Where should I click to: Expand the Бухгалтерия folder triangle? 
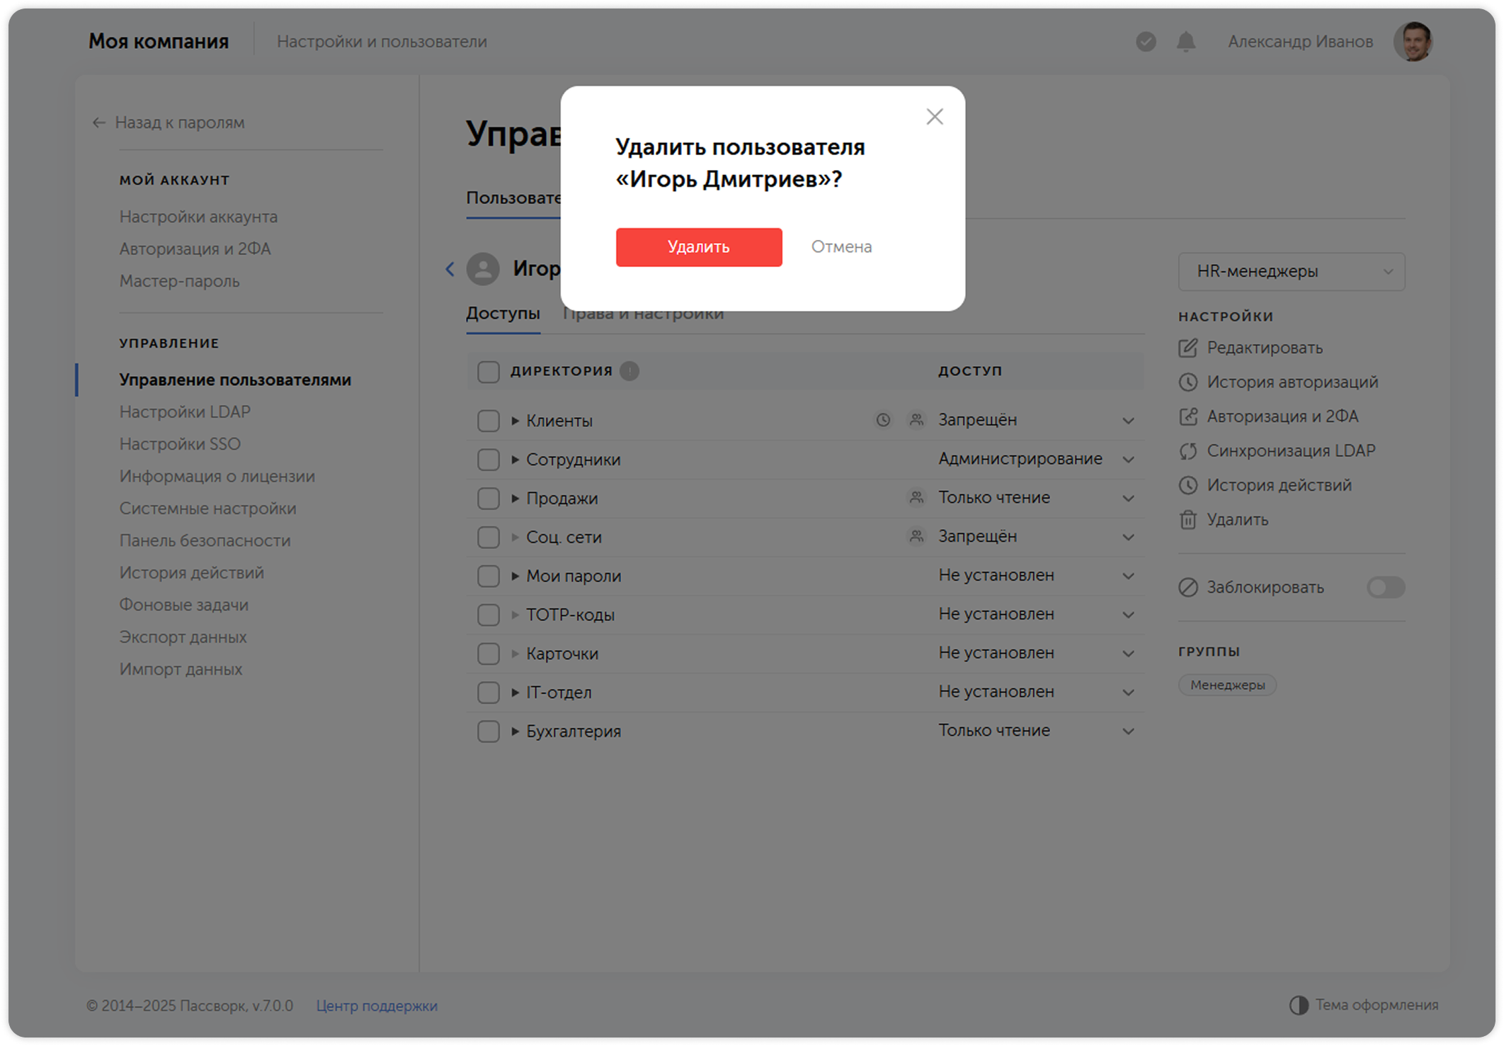[x=515, y=732]
